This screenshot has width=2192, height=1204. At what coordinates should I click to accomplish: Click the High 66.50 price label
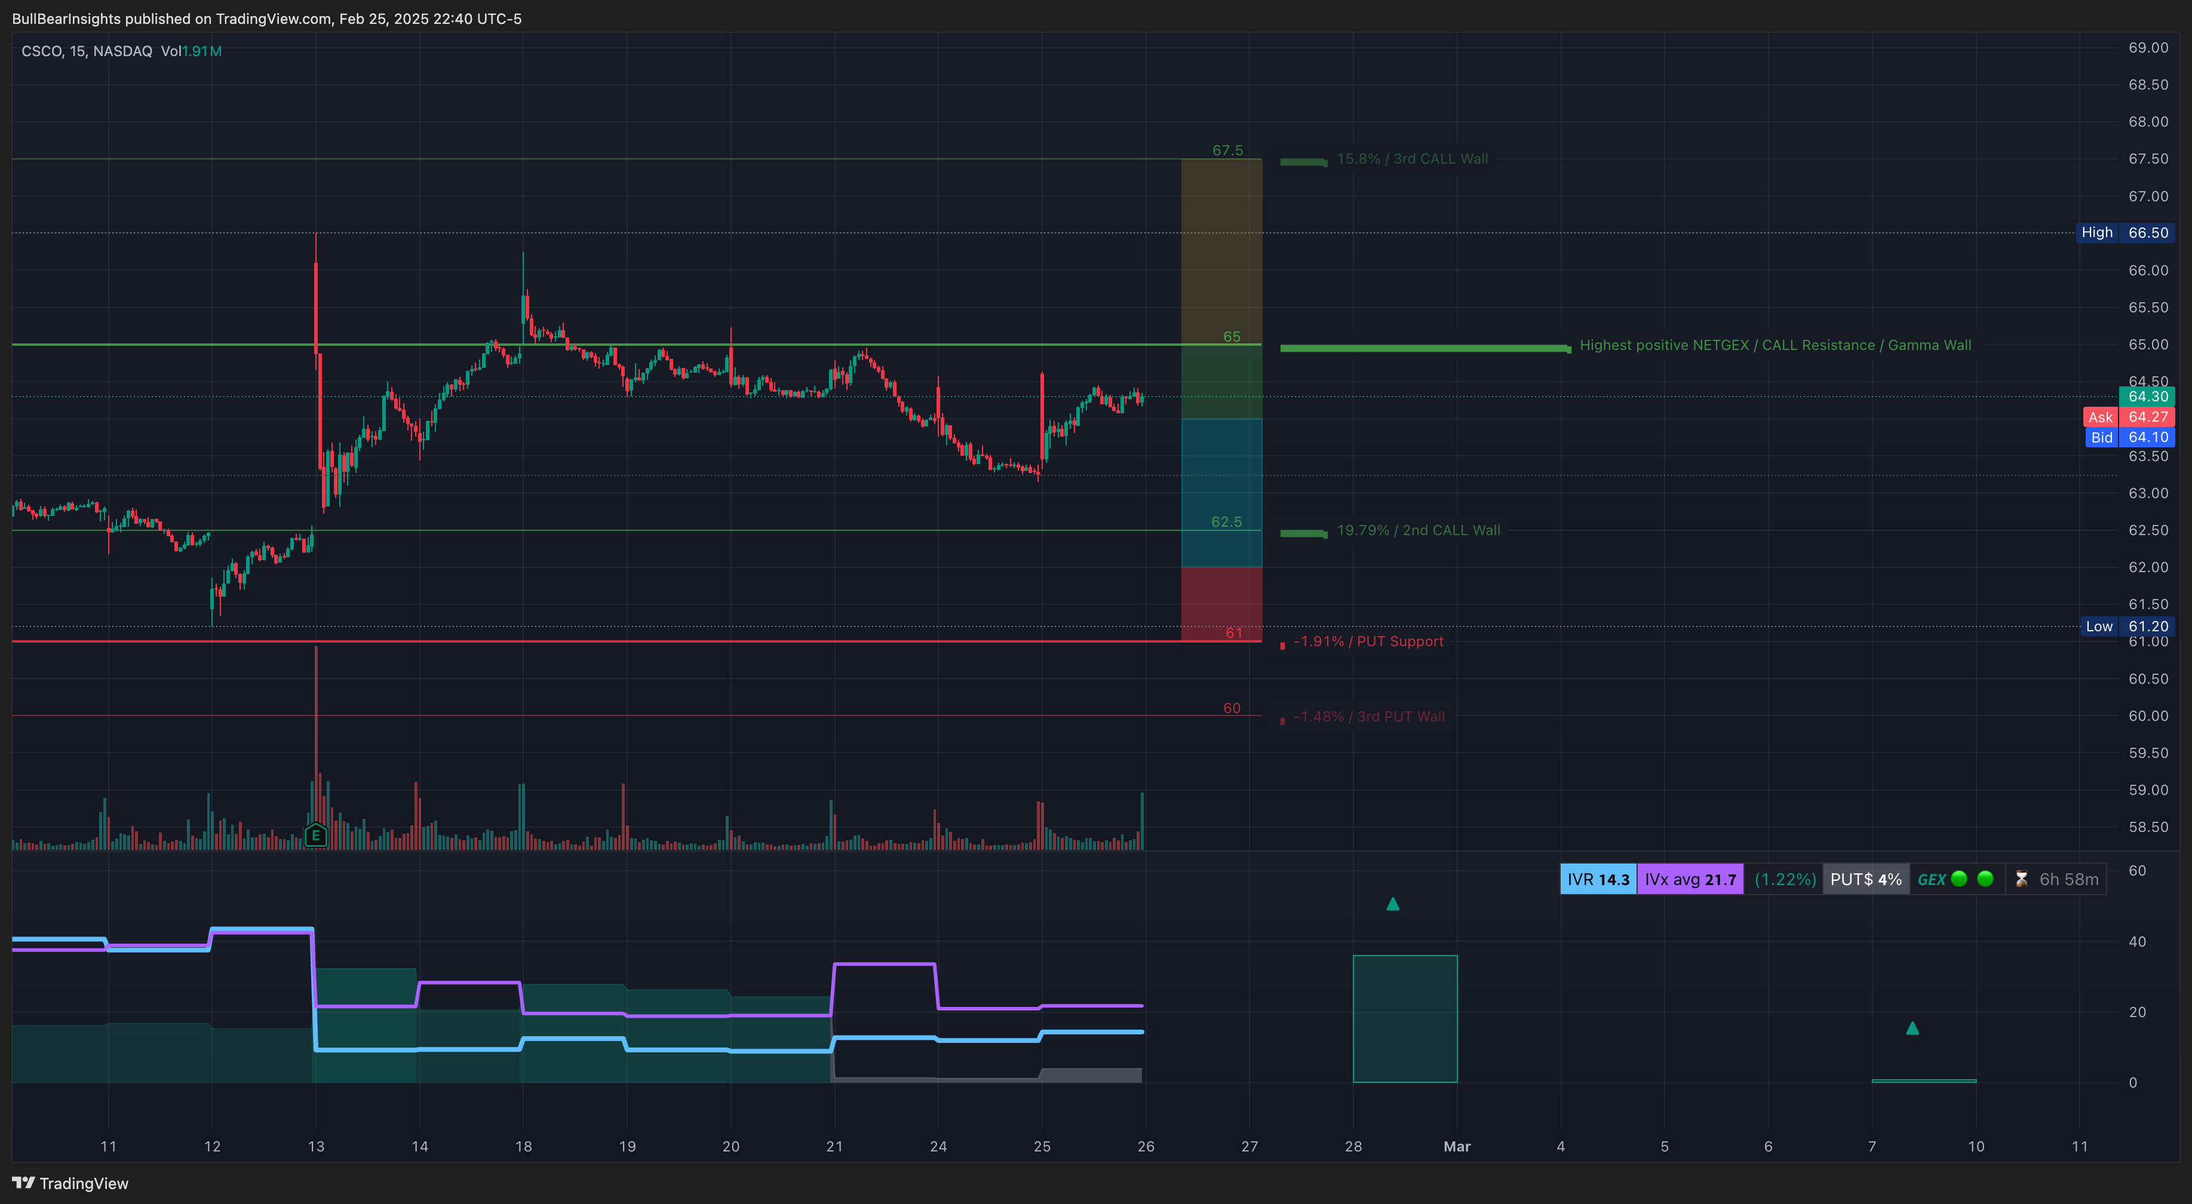(x=2125, y=232)
